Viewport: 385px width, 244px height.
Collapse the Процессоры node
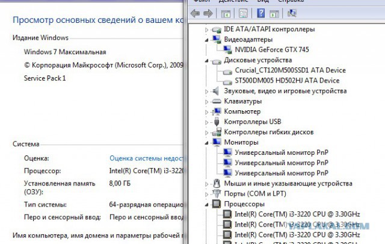[207, 205]
